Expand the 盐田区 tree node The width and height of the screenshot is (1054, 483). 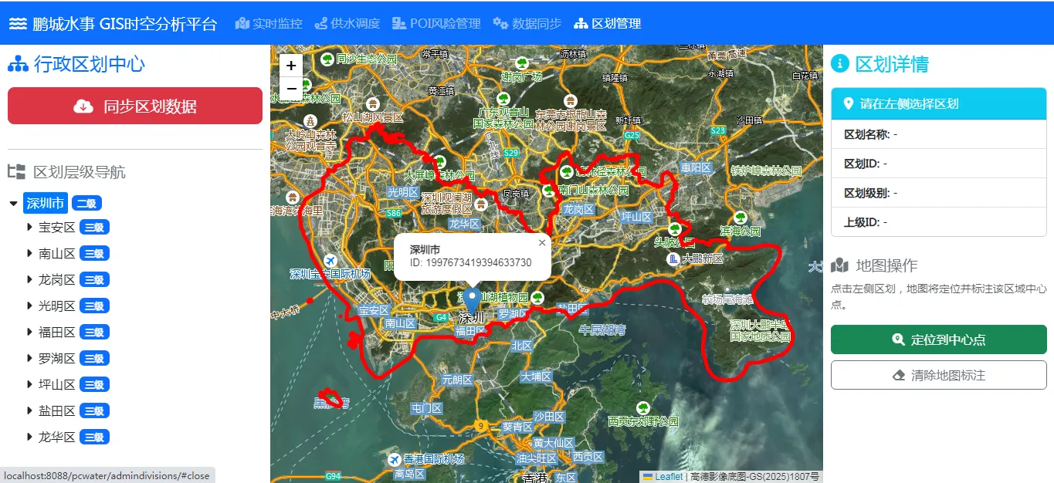coord(29,410)
